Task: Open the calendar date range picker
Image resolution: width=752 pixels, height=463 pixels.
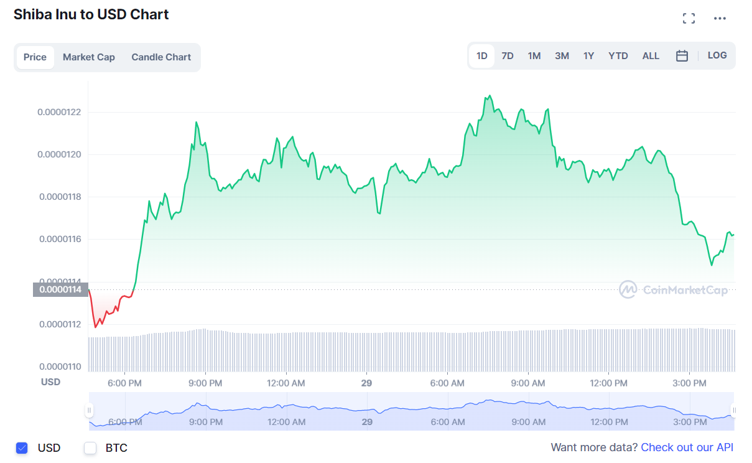Action: (682, 56)
